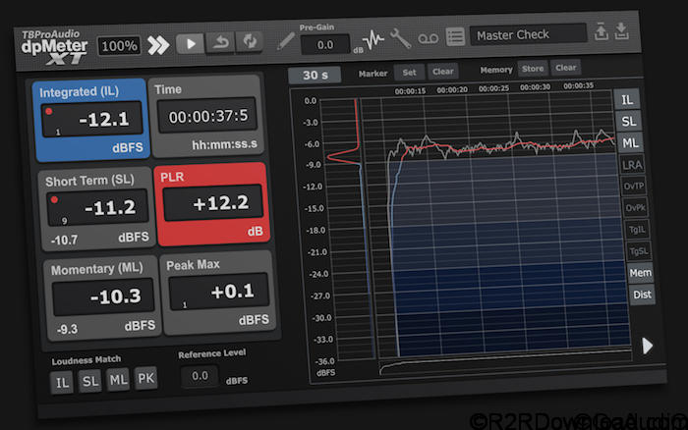Screen dimensions: 688x430
Task: Click the 00:00:25 timeline label
Action: point(493,88)
